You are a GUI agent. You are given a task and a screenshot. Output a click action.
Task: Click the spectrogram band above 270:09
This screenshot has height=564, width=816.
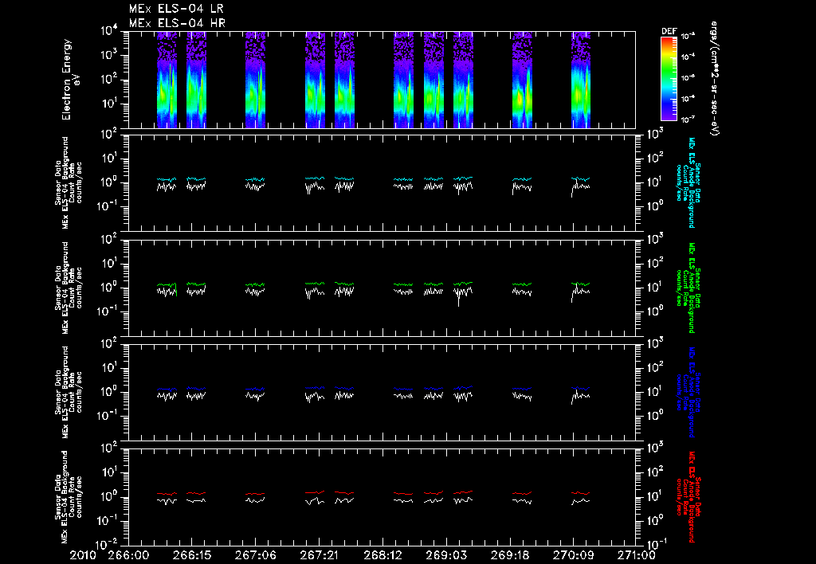pos(581,80)
